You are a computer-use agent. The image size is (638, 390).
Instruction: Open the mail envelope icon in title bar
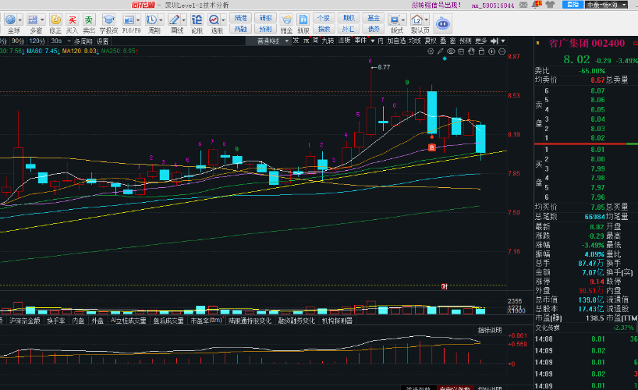pyautogui.click(x=524, y=5)
